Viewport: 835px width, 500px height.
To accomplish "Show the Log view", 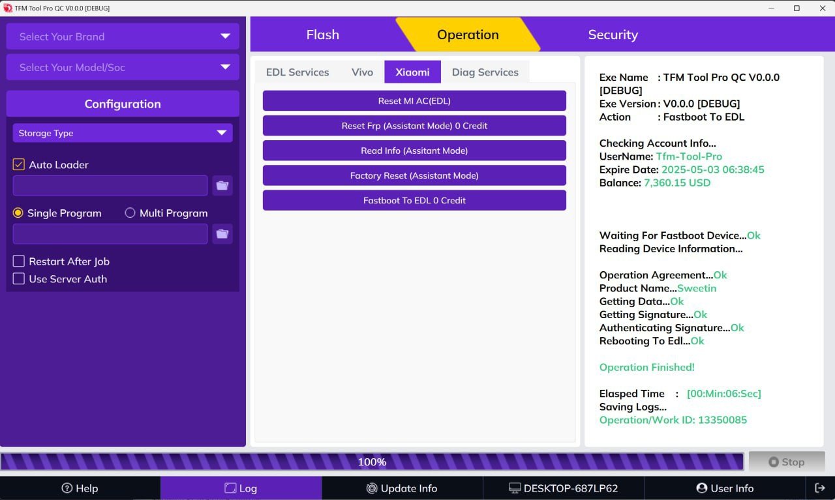I will [241, 488].
